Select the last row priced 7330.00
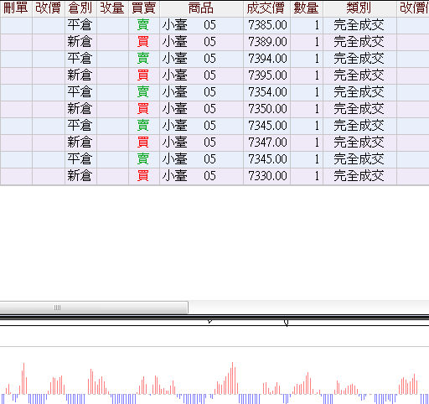This screenshot has width=429, height=404. pos(214,176)
